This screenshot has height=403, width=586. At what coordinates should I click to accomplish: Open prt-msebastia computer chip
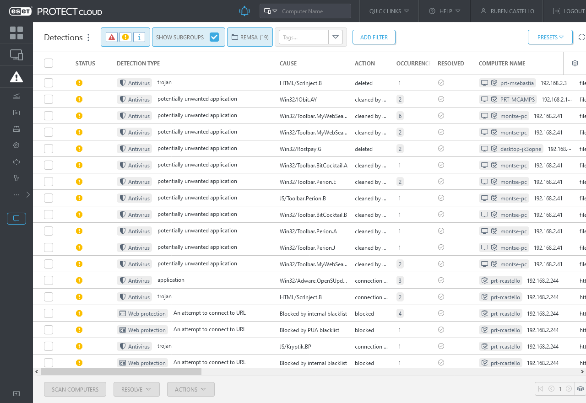coord(507,83)
